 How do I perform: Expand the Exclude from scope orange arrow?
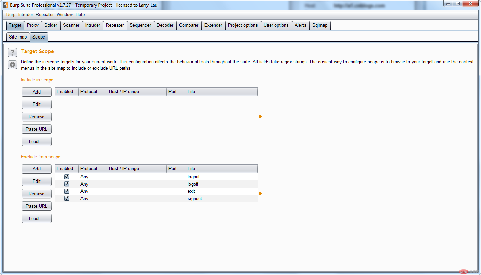(x=261, y=194)
